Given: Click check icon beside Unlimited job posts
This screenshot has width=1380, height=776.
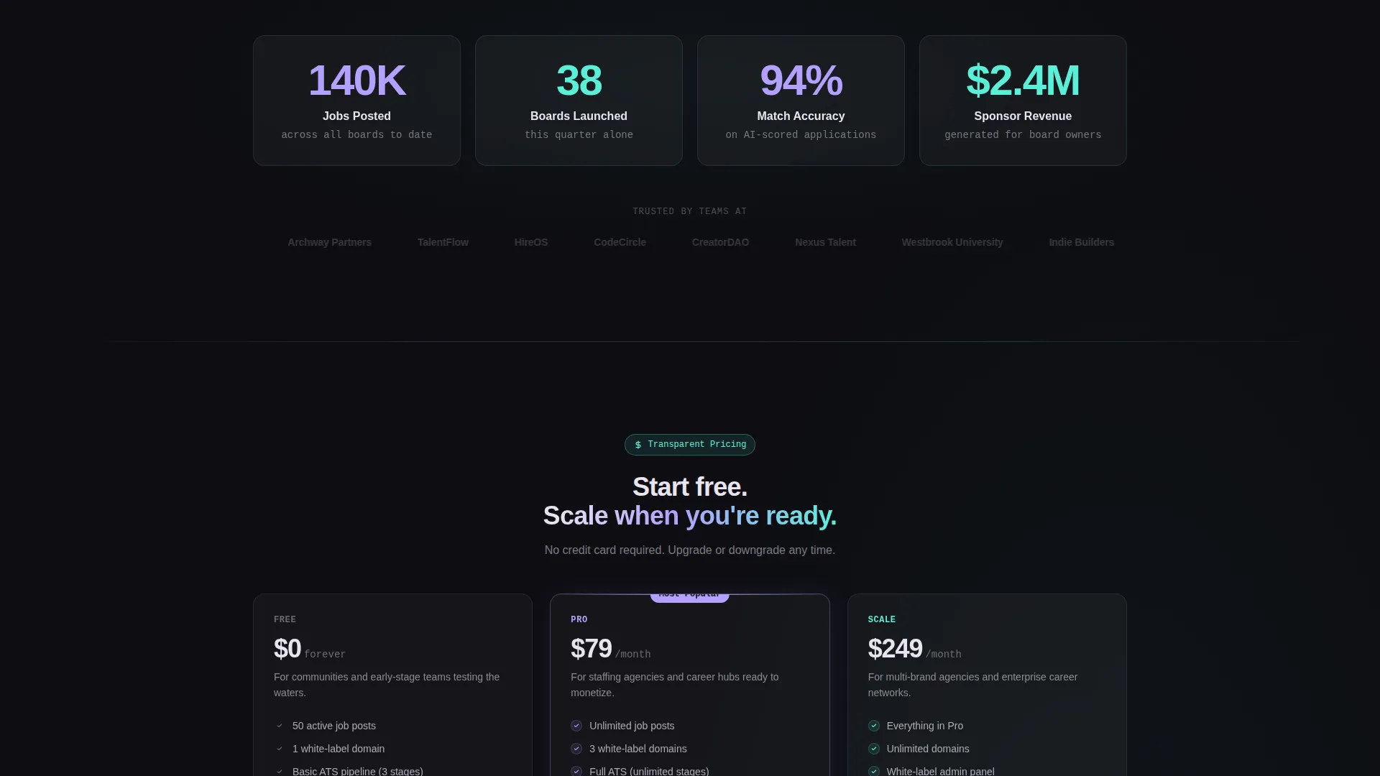Looking at the screenshot, I should coord(576,726).
